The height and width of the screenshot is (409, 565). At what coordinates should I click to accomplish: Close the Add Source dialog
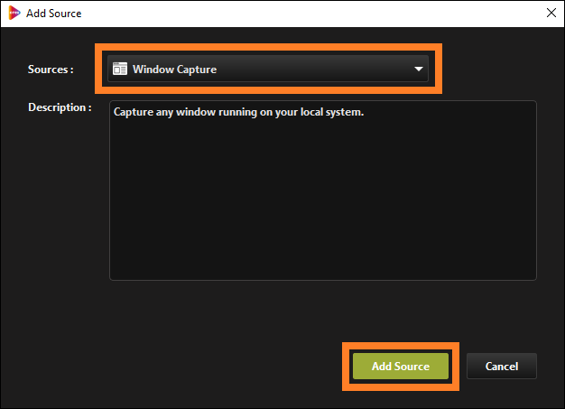[551, 13]
